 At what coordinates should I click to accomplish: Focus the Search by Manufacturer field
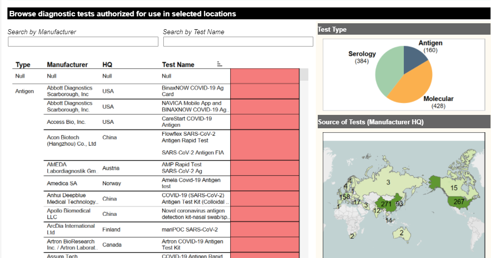tap(83, 42)
